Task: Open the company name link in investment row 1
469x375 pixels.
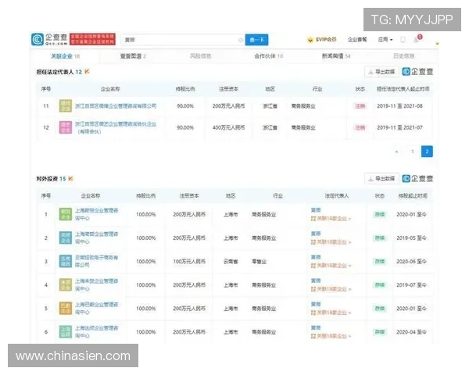Action: click(x=97, y=214)
